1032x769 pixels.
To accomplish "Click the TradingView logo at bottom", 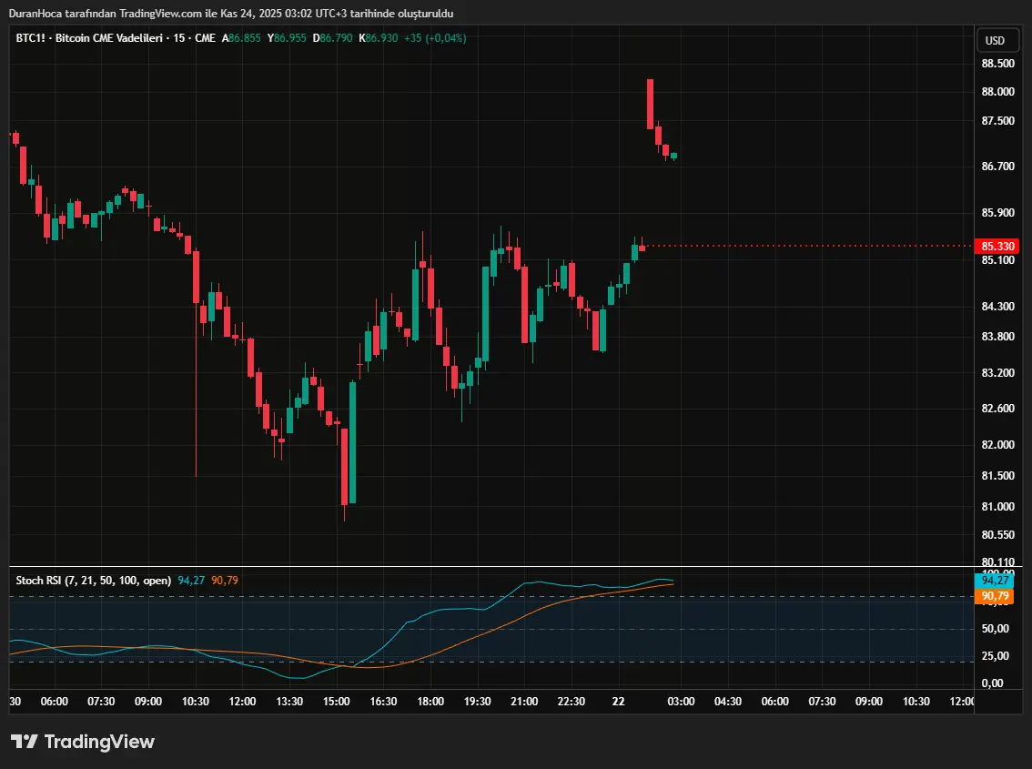I will click(83, 742).
